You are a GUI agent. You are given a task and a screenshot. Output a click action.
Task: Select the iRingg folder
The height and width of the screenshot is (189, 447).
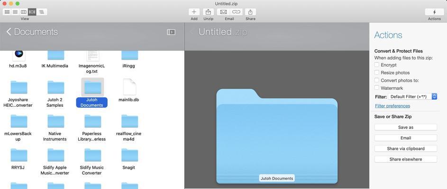[129, 55]
